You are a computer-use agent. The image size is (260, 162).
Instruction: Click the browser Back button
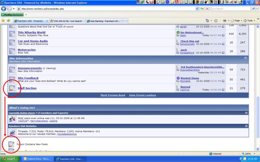[x=4, y=9]
